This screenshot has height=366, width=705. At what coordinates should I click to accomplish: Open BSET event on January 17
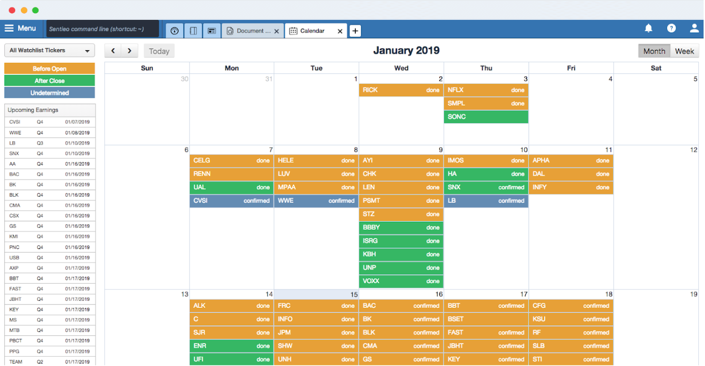click(486, 319)
